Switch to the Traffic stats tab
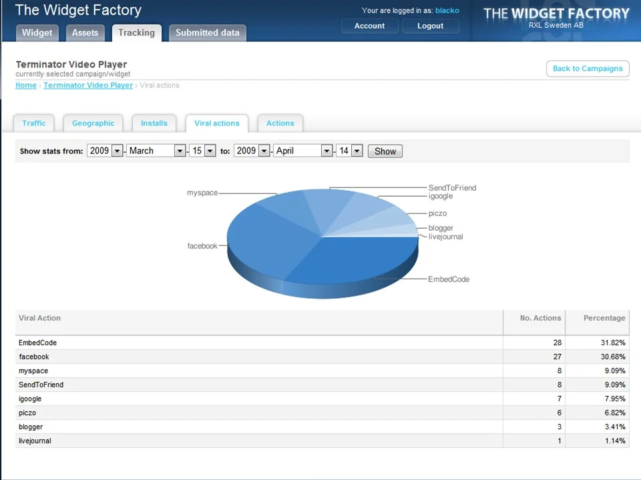Screen dimensions: 641x480 [33, 123]
